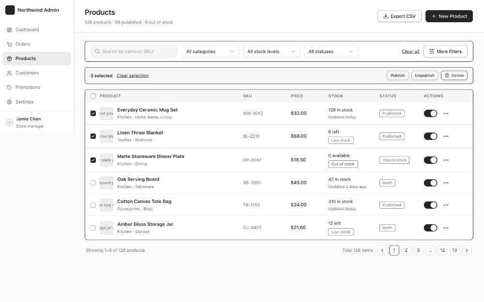Toggle the switch for Linen Throw Blanket
Viewport: 484px width, 302px height.
click(430, 136)
